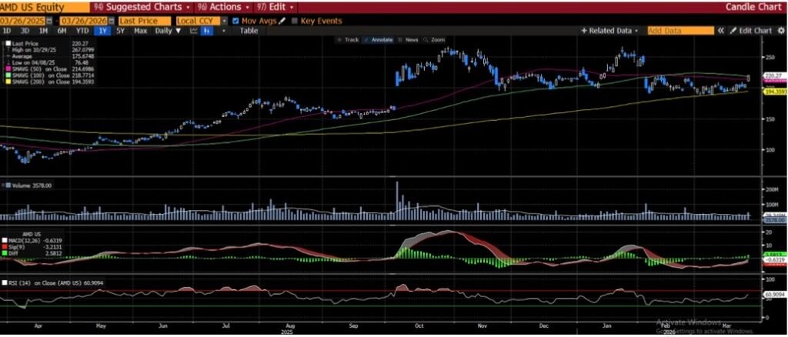Enable the Key Events checkbox
Viewport: 788px width, 337px height.
pos(295,20)
